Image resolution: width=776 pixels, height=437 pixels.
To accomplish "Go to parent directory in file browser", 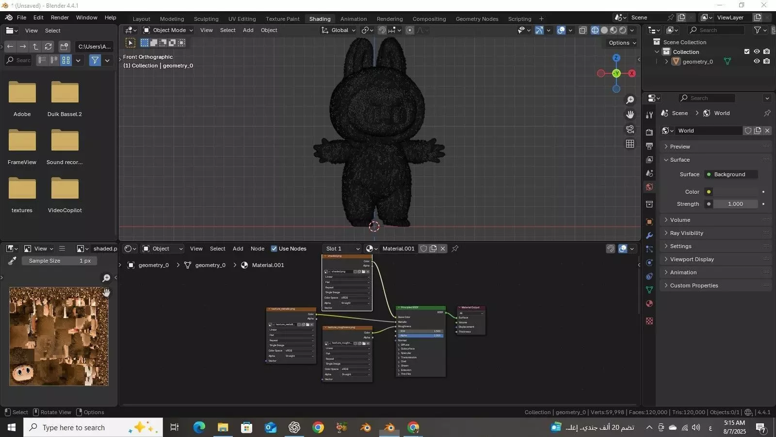I will [x=35, y=47].
